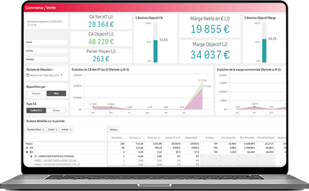The image size is (309, 191).
Task: Click the Commerce / Vente header title
Action: [41, 8]
